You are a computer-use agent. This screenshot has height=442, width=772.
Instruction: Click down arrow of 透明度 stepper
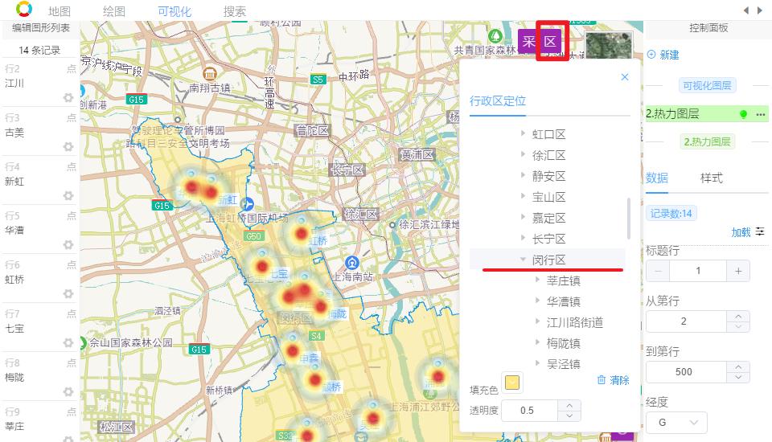(569, 415)
